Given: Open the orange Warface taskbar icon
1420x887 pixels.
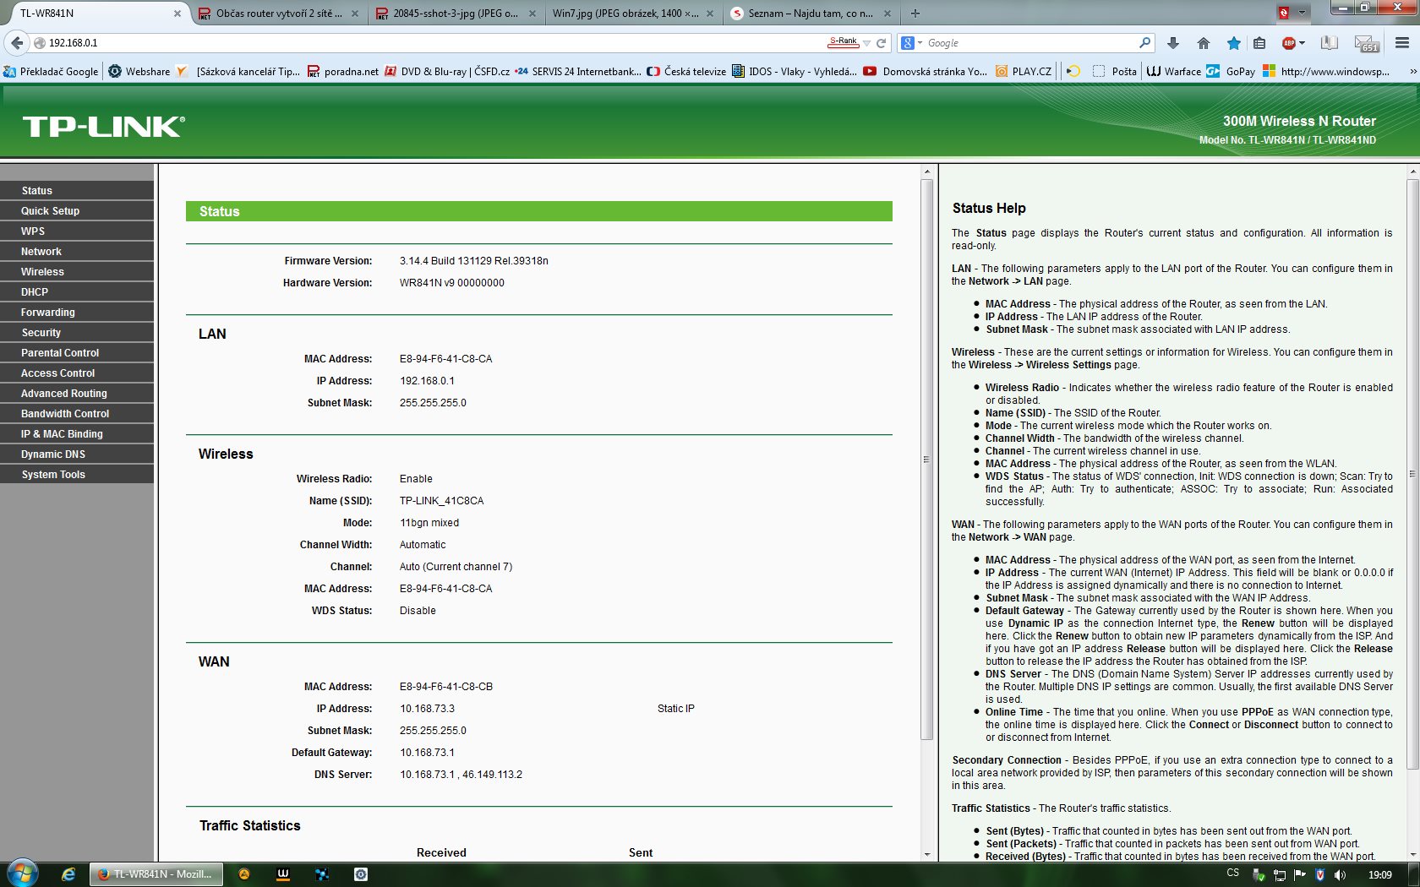Looking at the screenshot, I should click(x=283, y=874).
